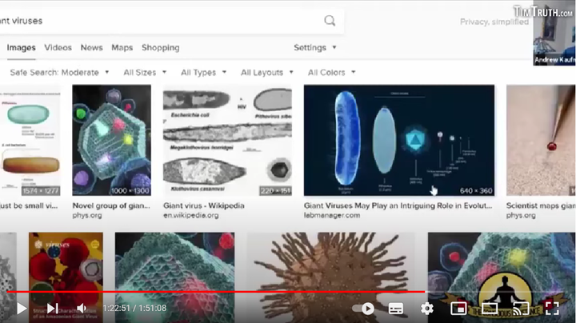Viewport: 576px width, 323px height.
Task: Open Novel group of giant viruses thumbnail
Action: 112,140
